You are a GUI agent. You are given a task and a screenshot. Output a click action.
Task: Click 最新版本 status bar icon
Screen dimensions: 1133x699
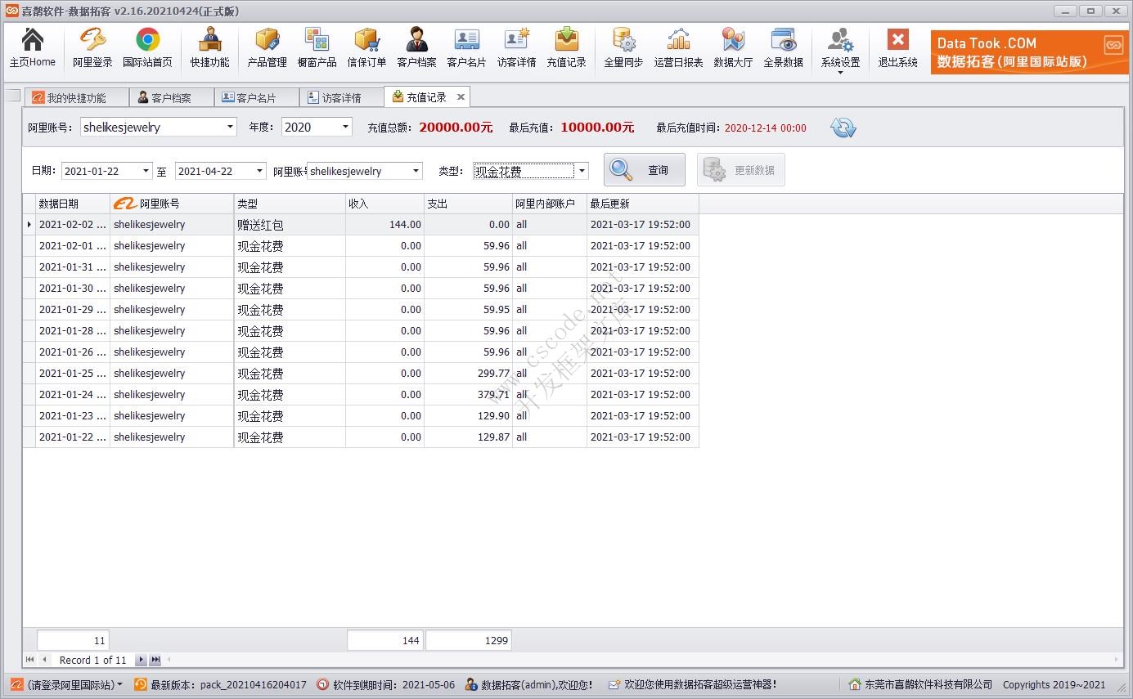click(141, 684)
